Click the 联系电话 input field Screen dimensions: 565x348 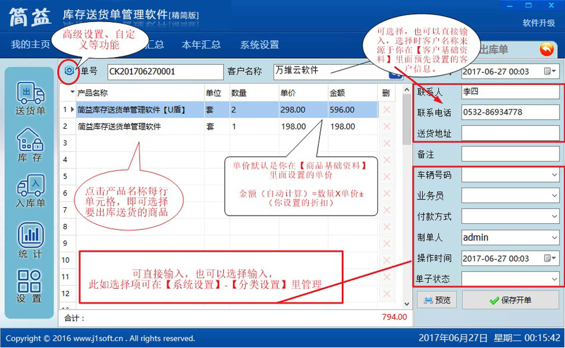coord(510,112)
